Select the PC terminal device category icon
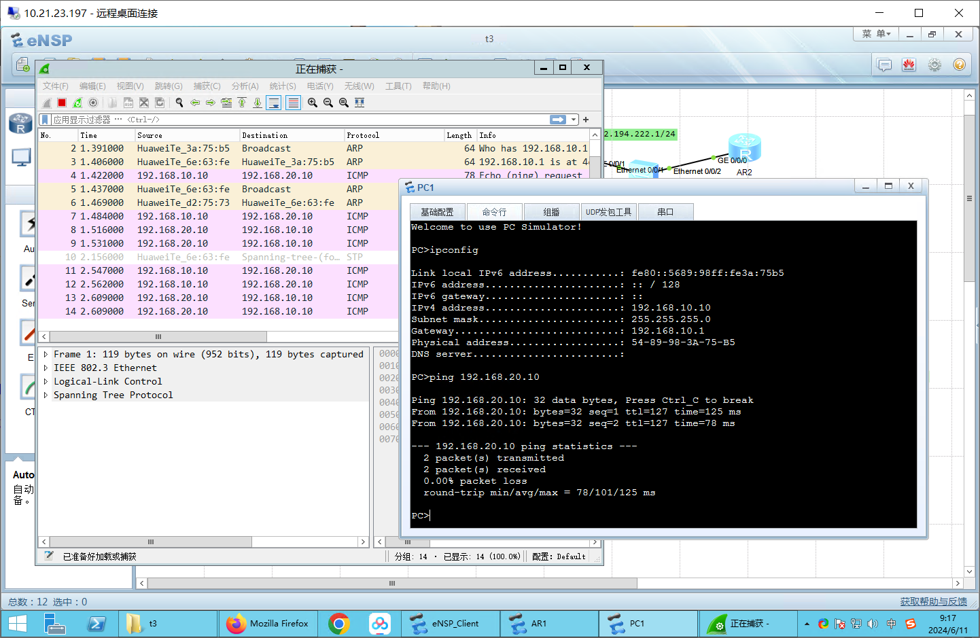This screenshot has width=980, height=638. (x=21, y=158)
